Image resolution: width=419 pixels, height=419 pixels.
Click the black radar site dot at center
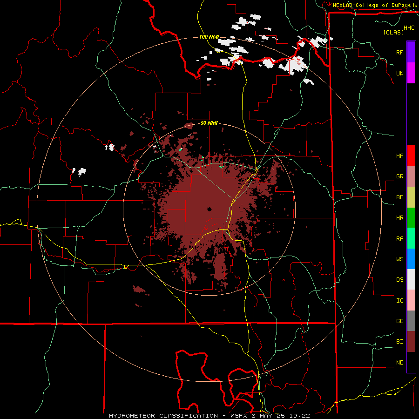tap(209, 209)
